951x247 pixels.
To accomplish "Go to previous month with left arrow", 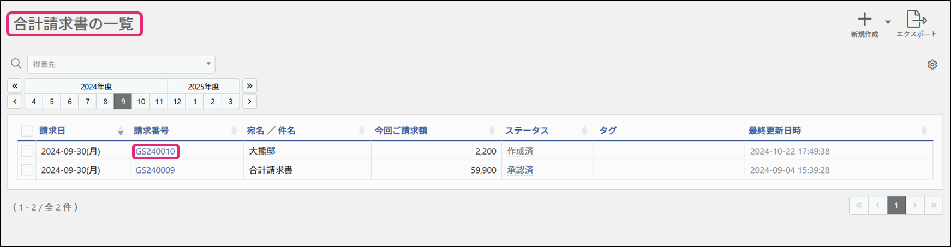I will (x=15, y=101).
